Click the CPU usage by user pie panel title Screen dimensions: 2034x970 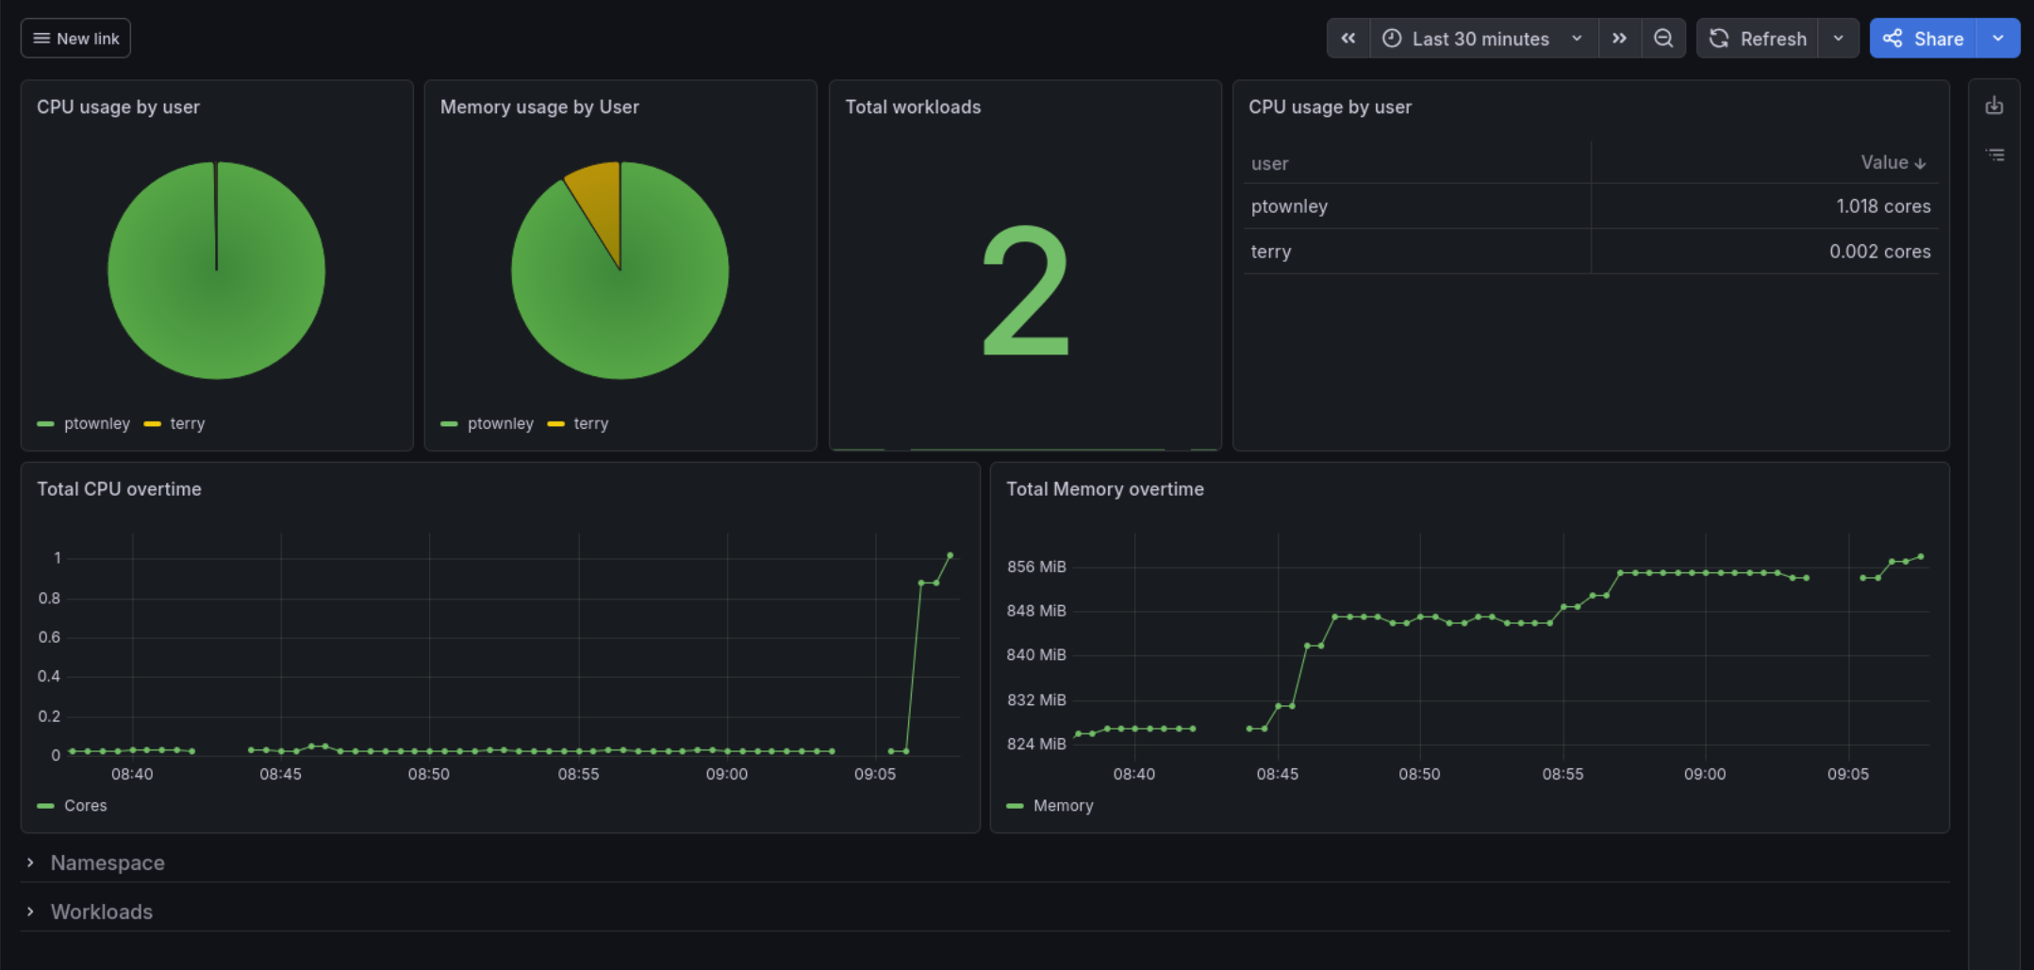tap(118, 107)
